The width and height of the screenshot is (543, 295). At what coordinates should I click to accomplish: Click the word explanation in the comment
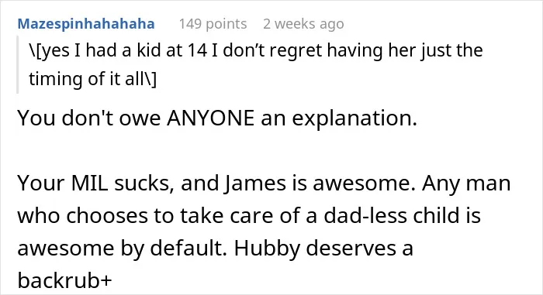click(355, 118)
